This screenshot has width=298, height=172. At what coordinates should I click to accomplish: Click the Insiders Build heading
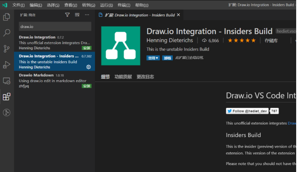[x=243, y=135]
